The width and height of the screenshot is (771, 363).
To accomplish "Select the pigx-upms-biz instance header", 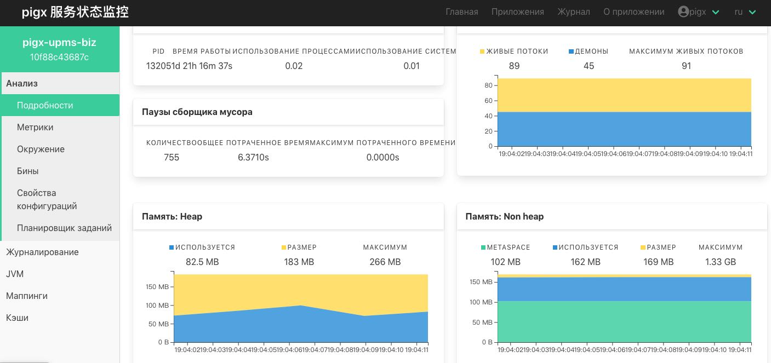I will pyautogui.click(x=60, y=49).
